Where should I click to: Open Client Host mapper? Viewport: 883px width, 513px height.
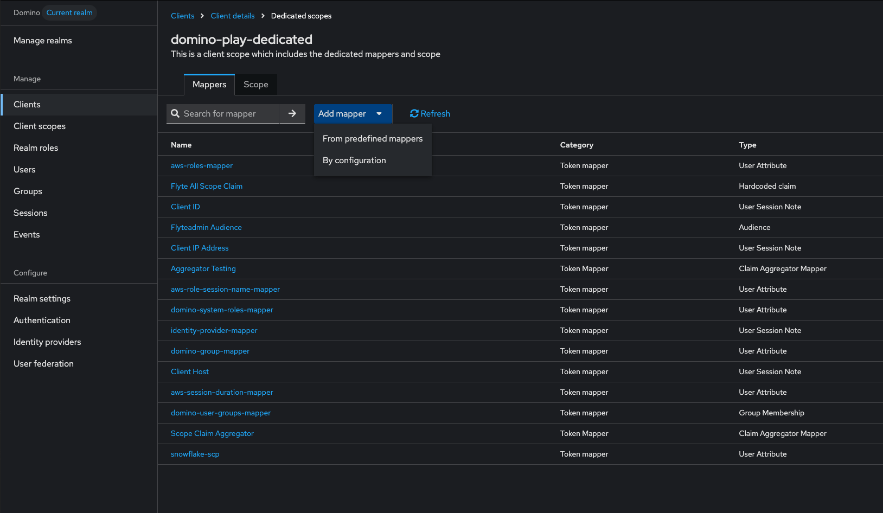click(190, 371)
